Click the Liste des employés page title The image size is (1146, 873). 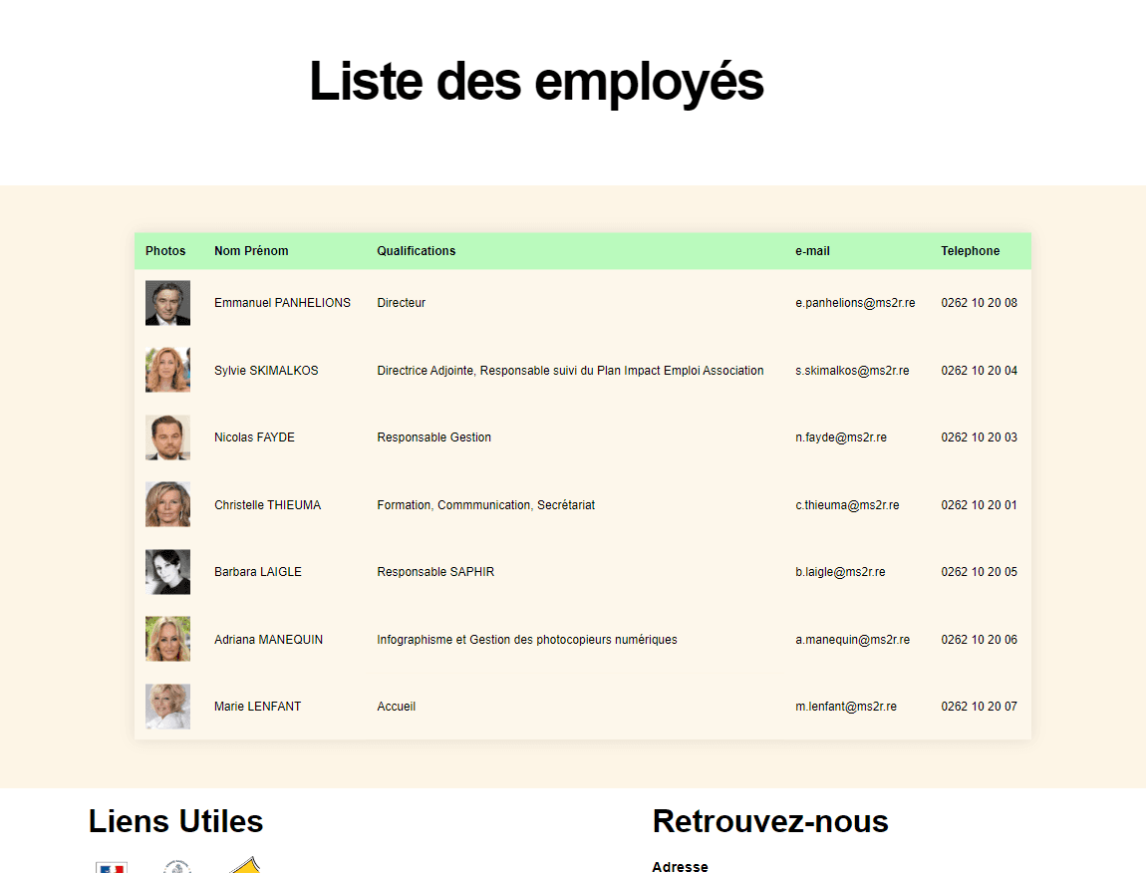(536, 82)
